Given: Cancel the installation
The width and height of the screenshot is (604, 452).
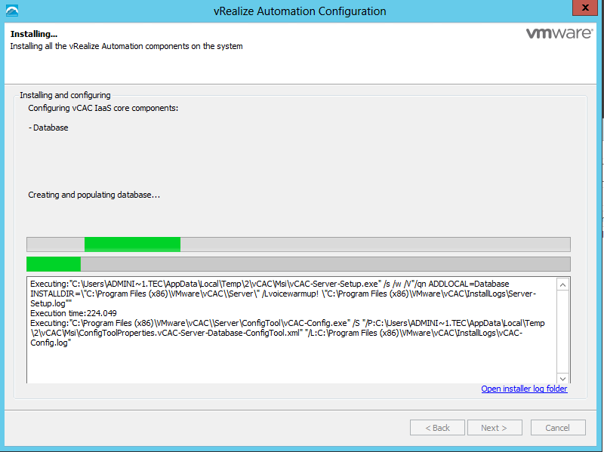Looking at the screenshot, I should point(558,428).
